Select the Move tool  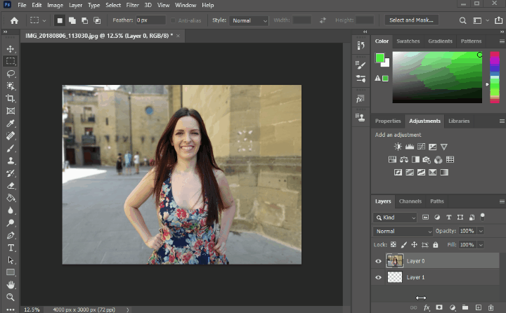point(11,48)
